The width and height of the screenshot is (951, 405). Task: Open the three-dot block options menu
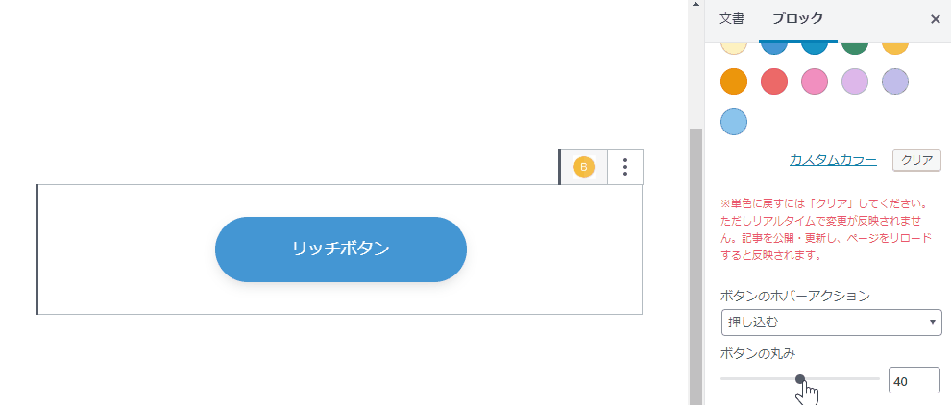click(625, 167)
